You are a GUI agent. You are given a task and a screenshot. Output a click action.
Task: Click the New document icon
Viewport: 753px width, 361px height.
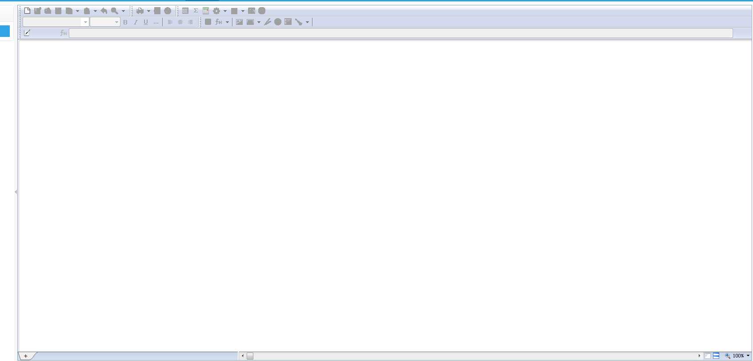[x=27, y=11]
